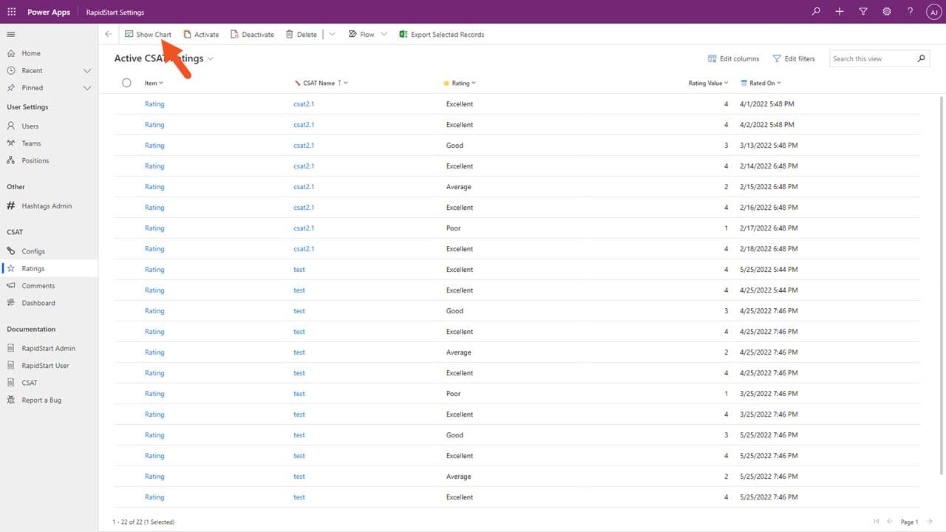This screenshot has width=946, height=532.
Task: Toggle the select-all circle in table header
Action: tap(126, 83)
